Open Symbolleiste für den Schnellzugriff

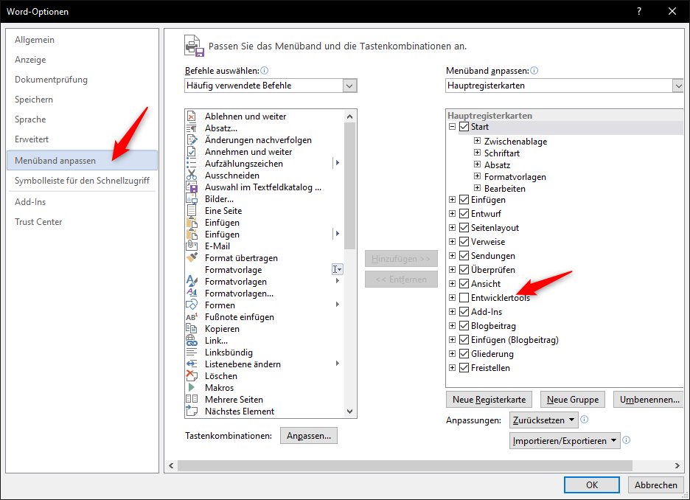[x=83, y=181]
